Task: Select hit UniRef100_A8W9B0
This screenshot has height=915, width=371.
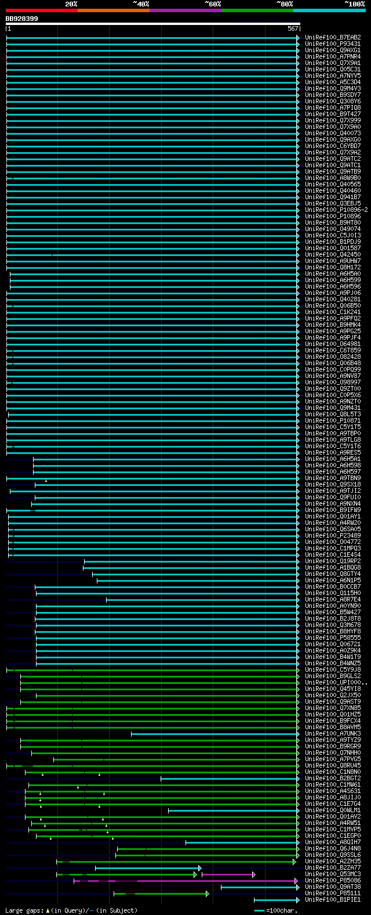Action: (x=333, y=178)
